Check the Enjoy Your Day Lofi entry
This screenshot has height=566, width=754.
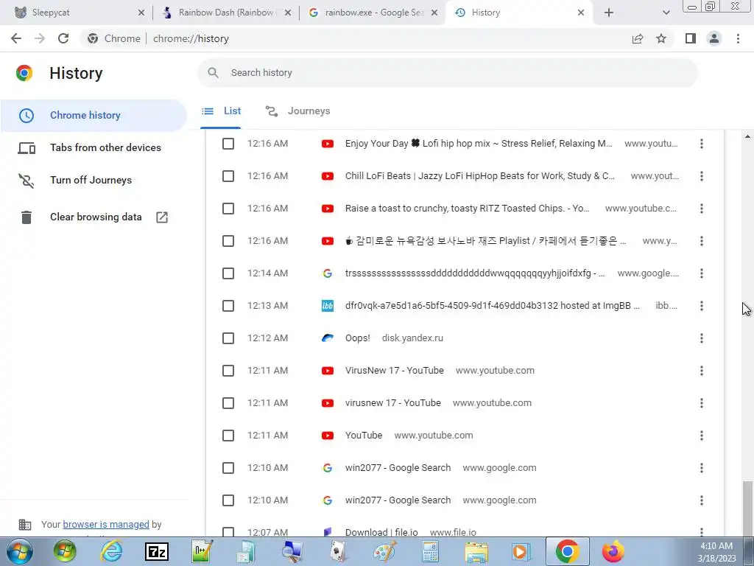click(228, 144)
